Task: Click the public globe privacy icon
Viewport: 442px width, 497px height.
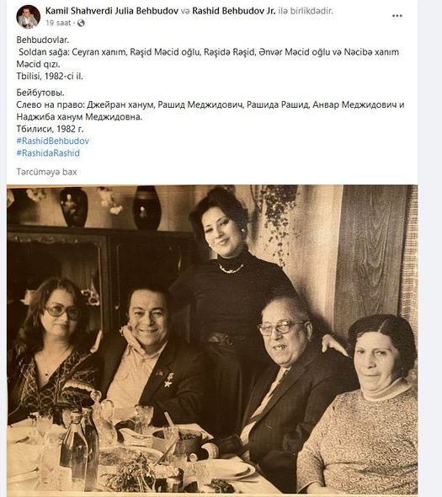Action: point(81,23)
